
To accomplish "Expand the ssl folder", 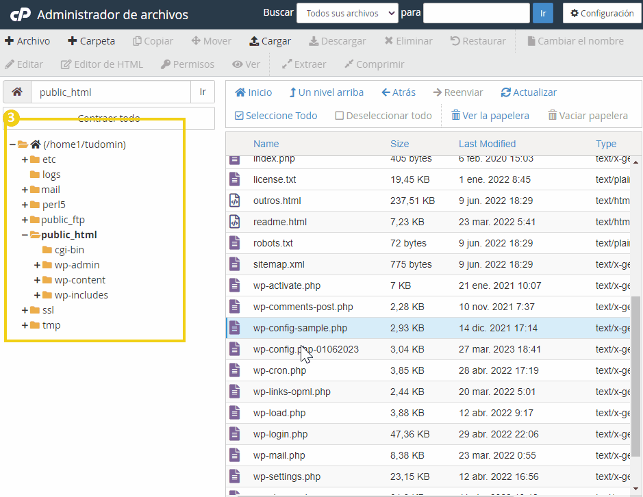I will 25,310.
